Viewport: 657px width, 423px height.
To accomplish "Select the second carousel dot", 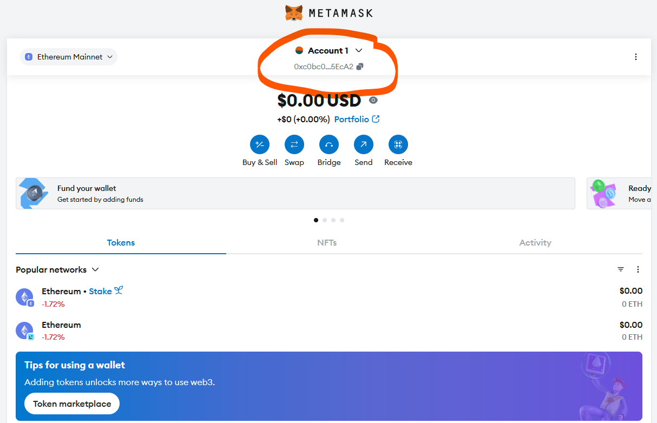I will (325, 220).
